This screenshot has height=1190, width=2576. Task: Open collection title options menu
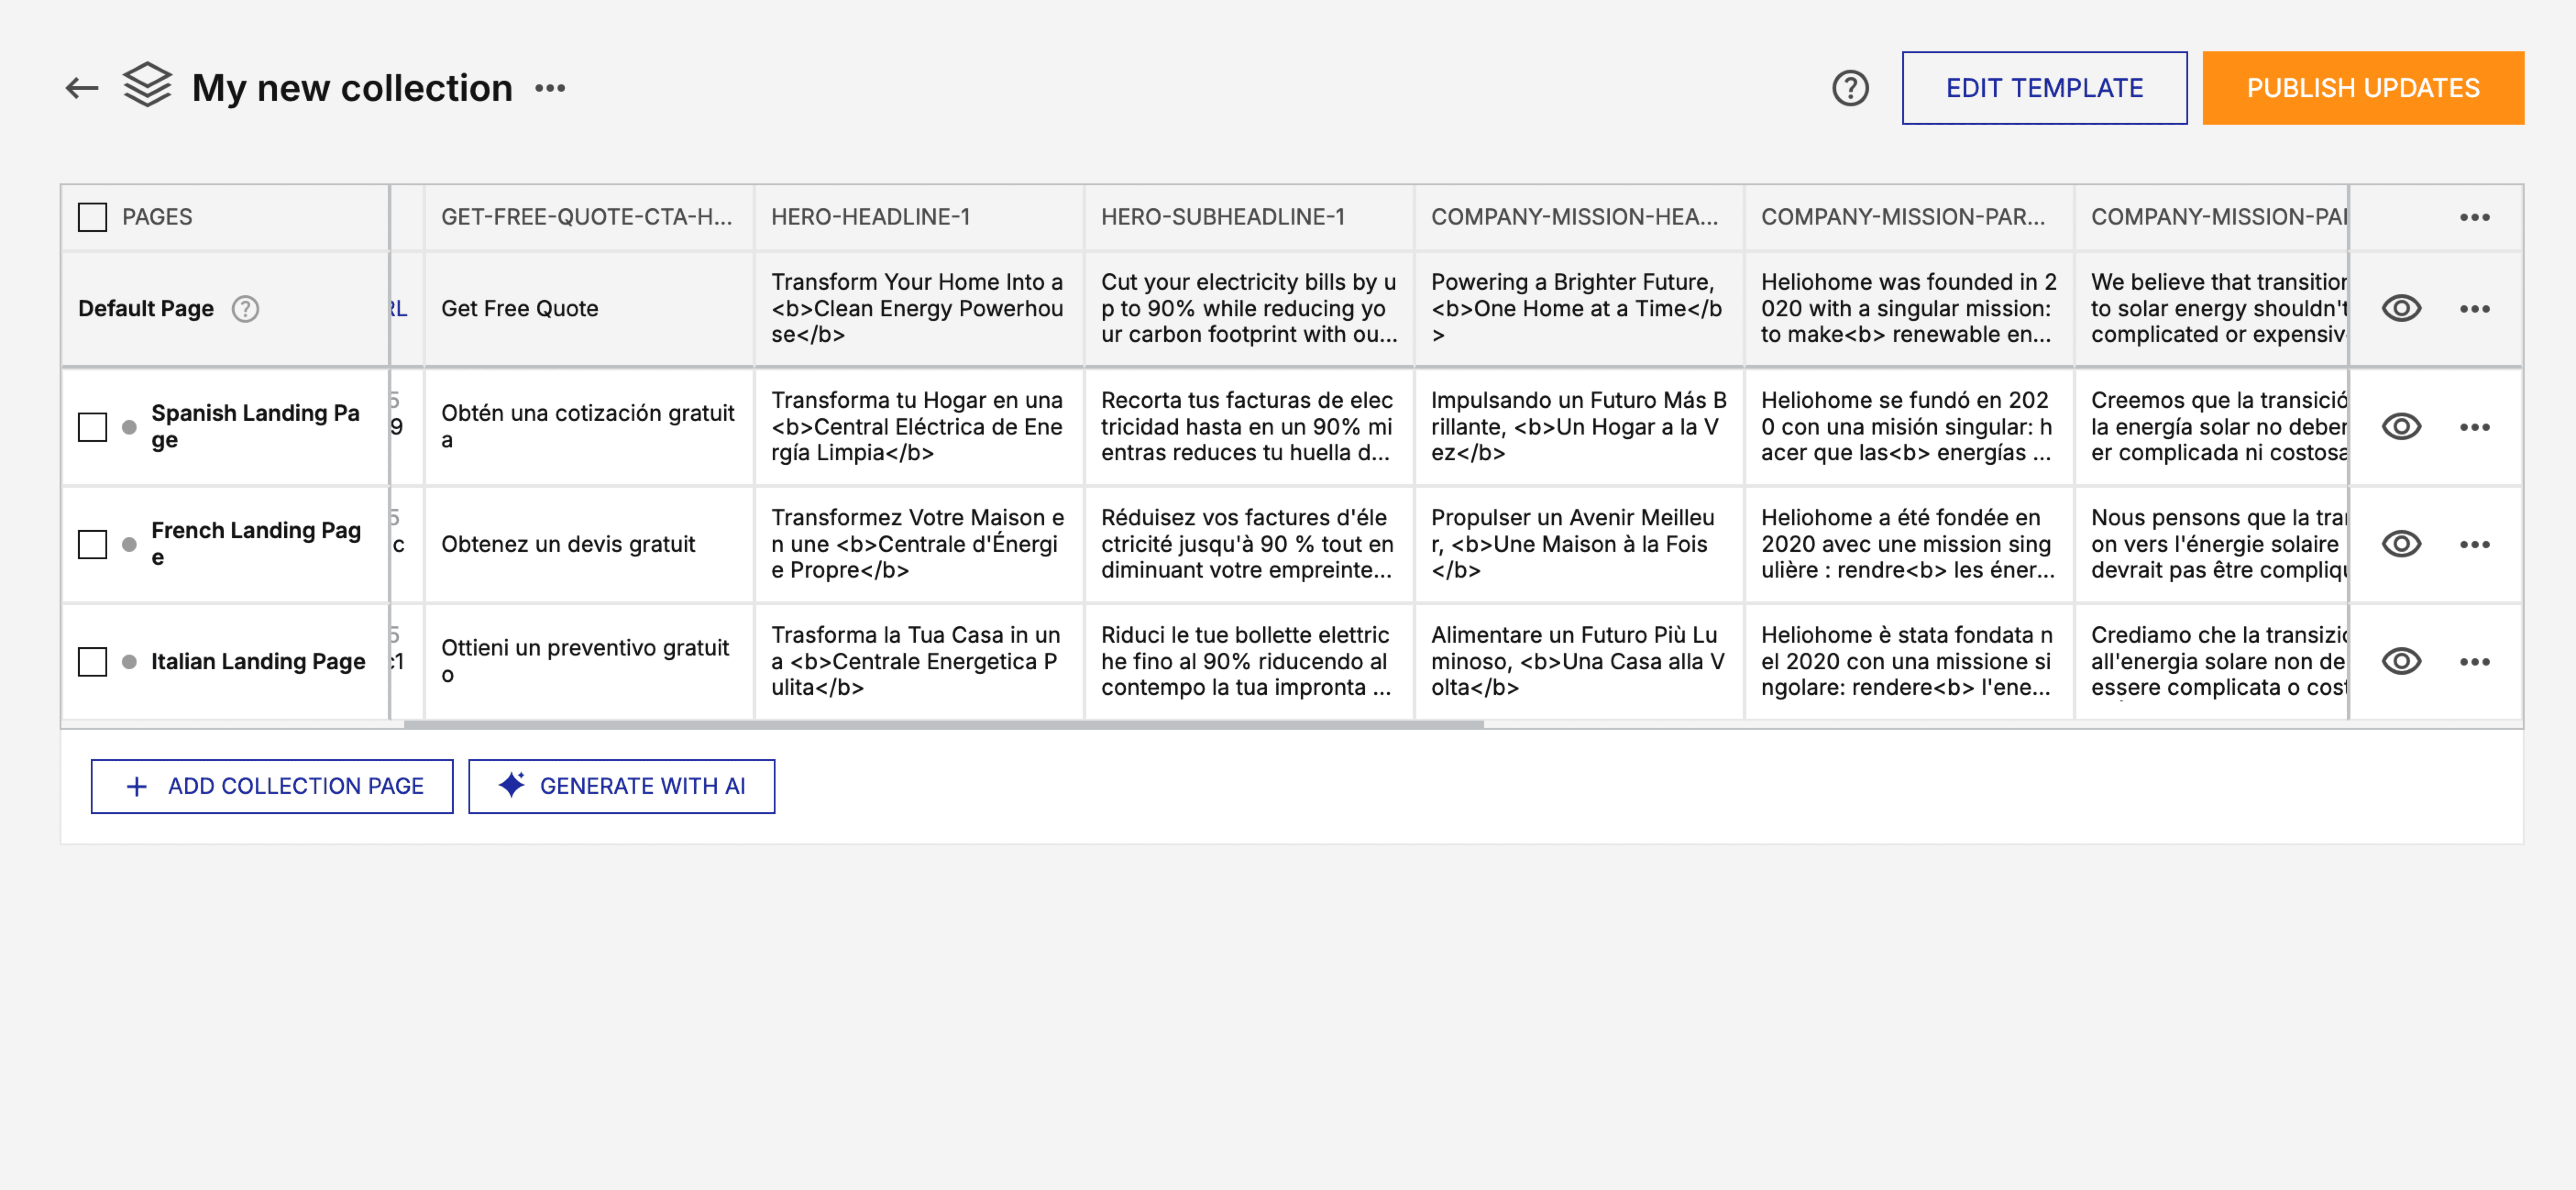(550, 88)
